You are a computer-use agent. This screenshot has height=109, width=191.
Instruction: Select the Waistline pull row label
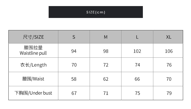pos(33,51)
